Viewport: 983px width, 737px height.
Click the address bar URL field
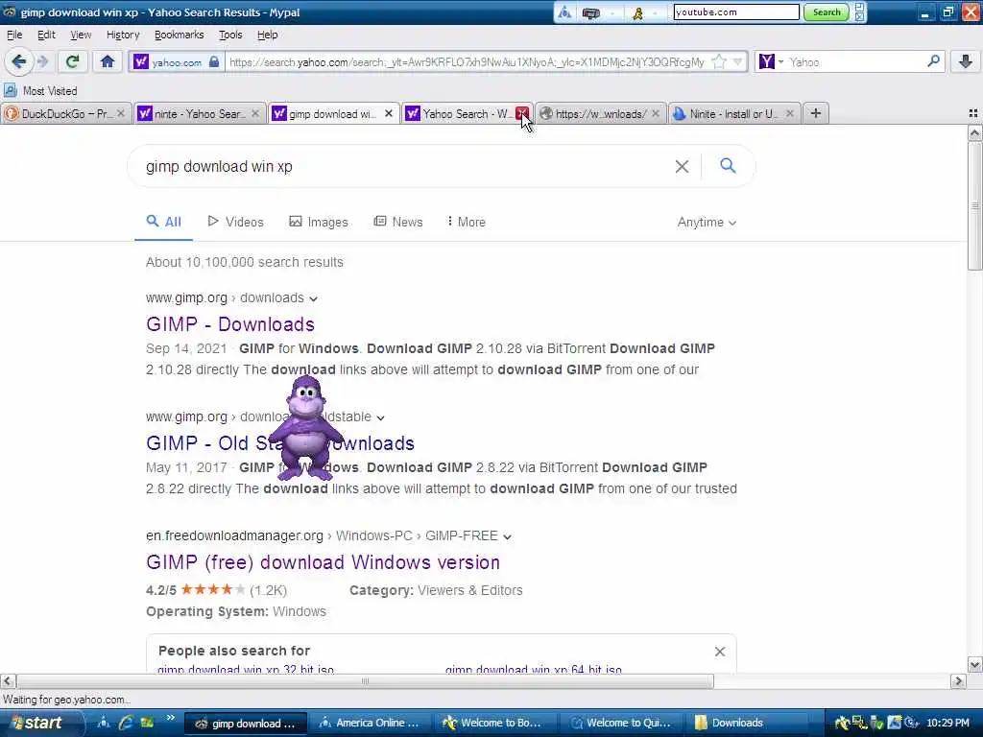pos(468,62)
